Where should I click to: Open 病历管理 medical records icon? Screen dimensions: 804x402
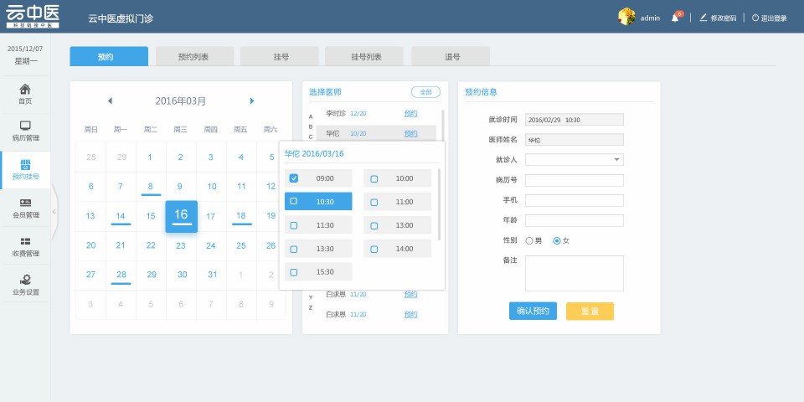(x=25, y=126)
